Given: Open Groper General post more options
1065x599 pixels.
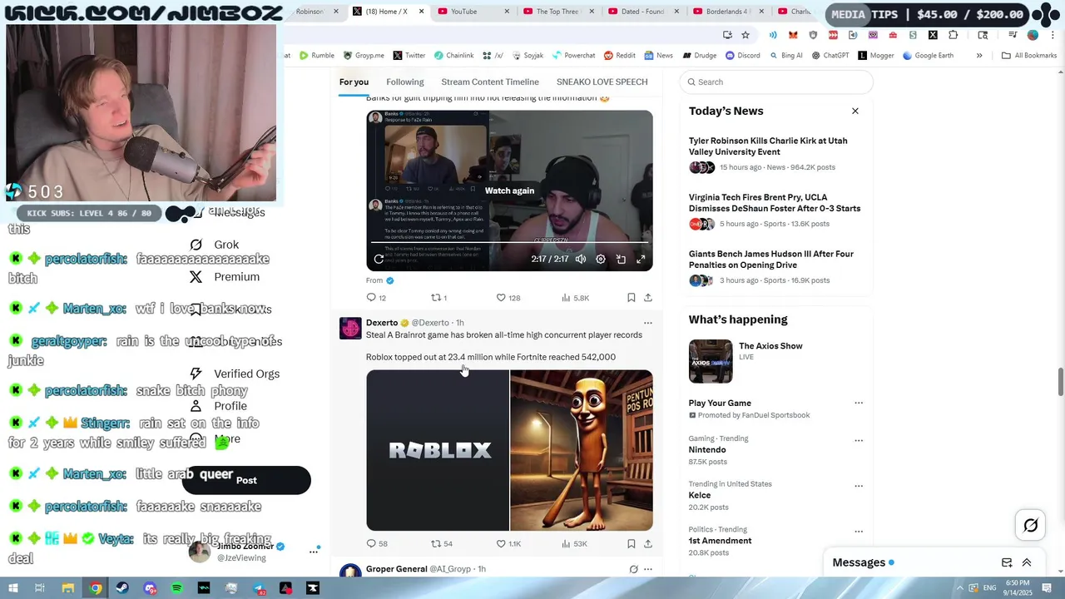Looking at the screenshot, I should coord(647,569).
